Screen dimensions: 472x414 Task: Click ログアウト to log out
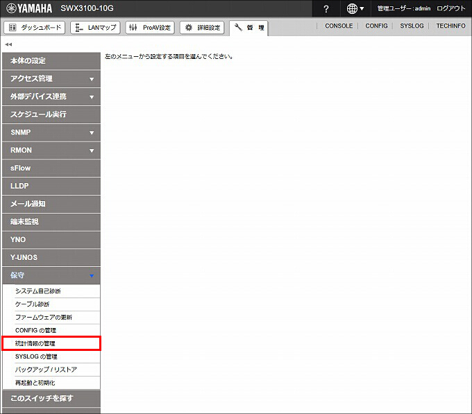[451, 8]
